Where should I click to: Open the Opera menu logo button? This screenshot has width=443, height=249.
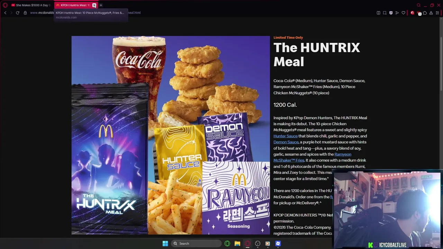(x=5, y=5)
